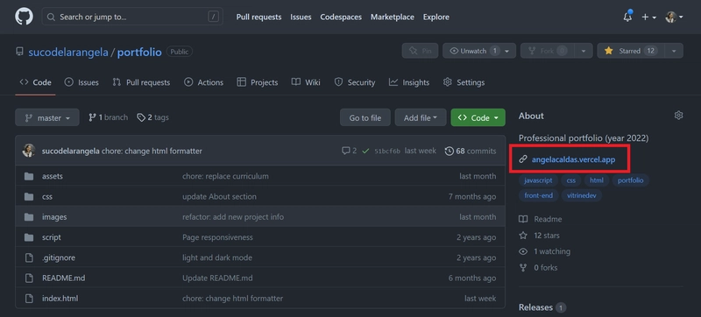Expand star lists dropdown arrow
The width and height of the screenshot is (701, 317).
click(674, 51)
